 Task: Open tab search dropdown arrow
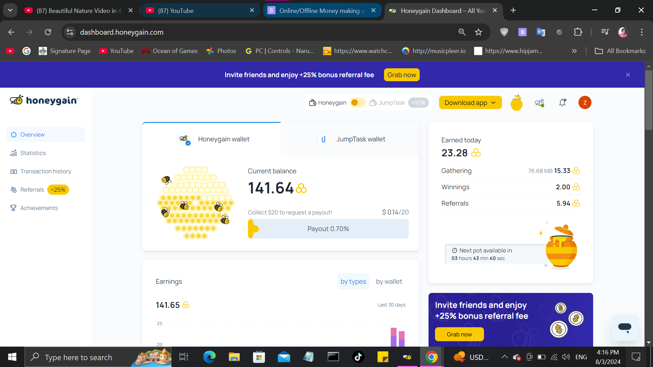[x=10, y=10]
